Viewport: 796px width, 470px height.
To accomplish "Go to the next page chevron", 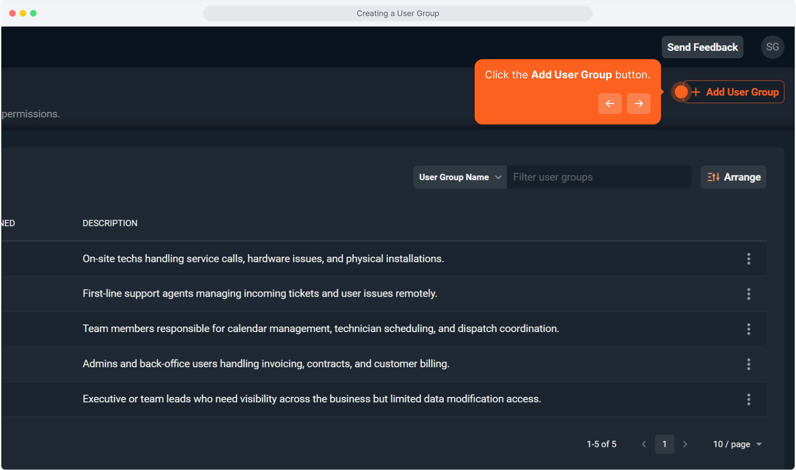I will tap(685, 444).
